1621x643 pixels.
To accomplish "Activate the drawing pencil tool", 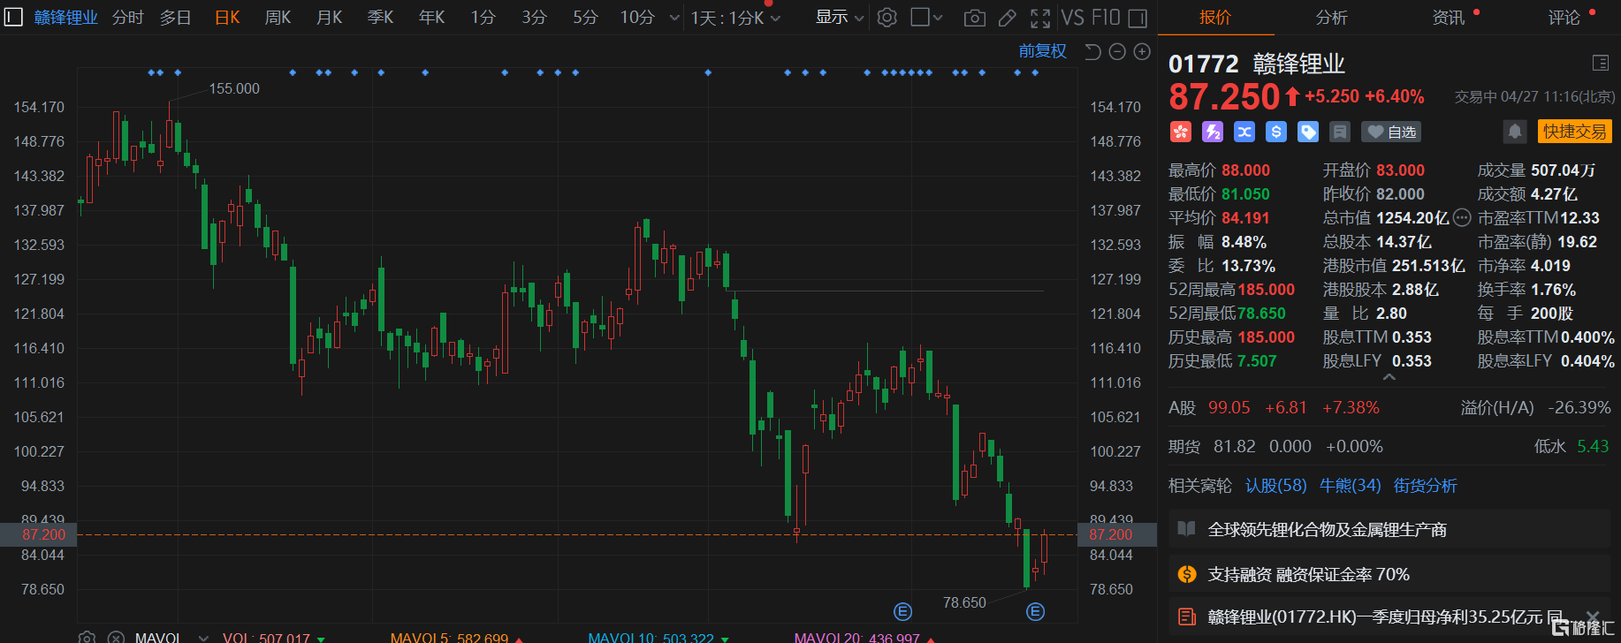I will [x=1008, y=18].
